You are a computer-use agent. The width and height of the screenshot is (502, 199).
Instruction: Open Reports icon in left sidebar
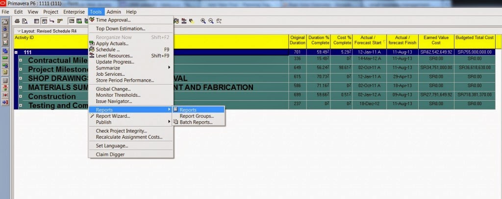point(5,36)
